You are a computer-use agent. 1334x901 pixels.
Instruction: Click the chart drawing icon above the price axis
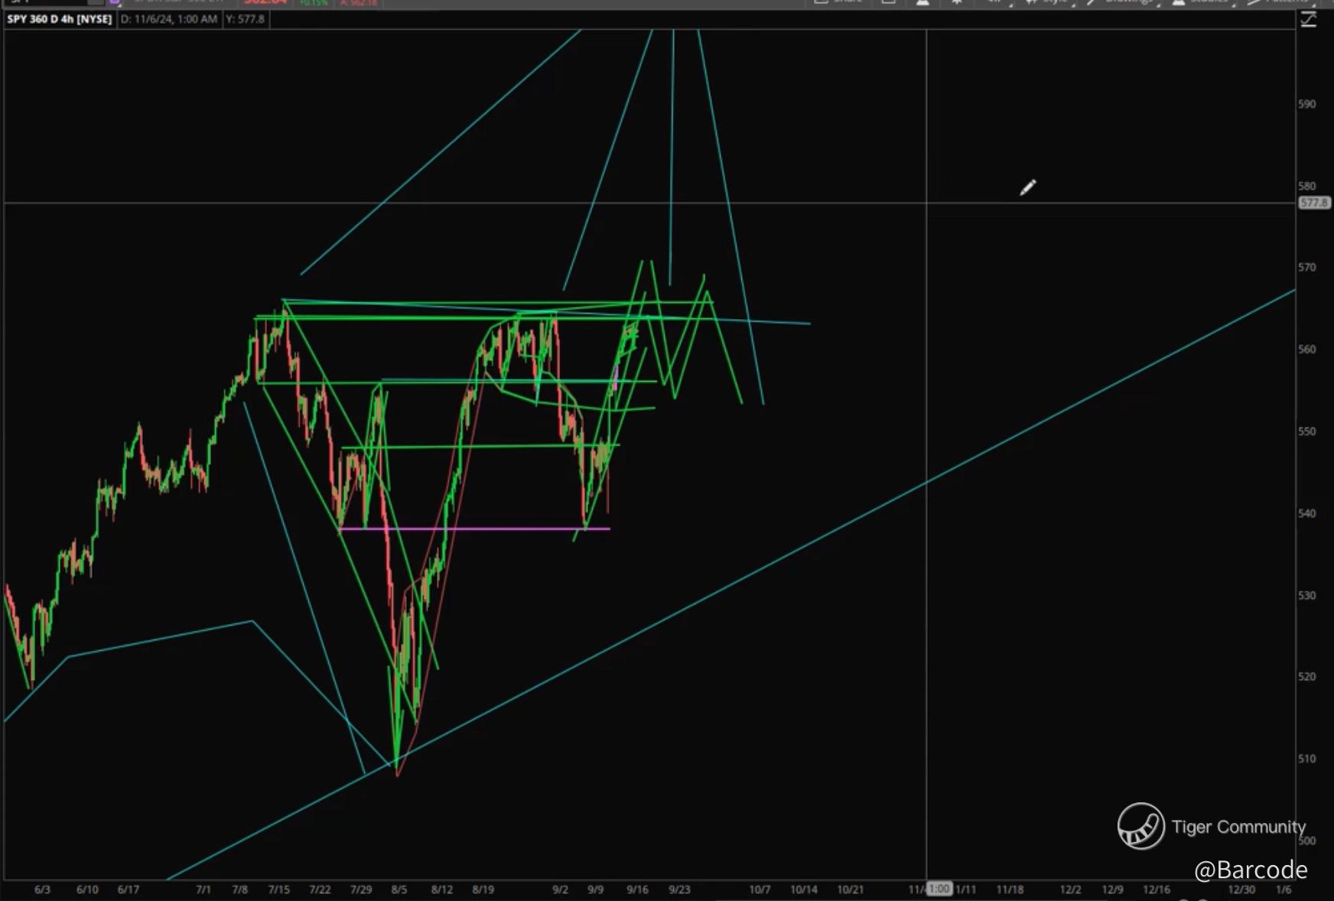(1309, 20)
